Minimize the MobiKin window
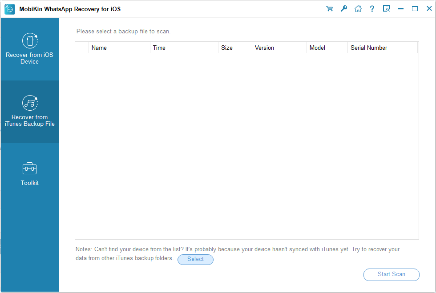This screenshot has width=436, height=293. 401,9
